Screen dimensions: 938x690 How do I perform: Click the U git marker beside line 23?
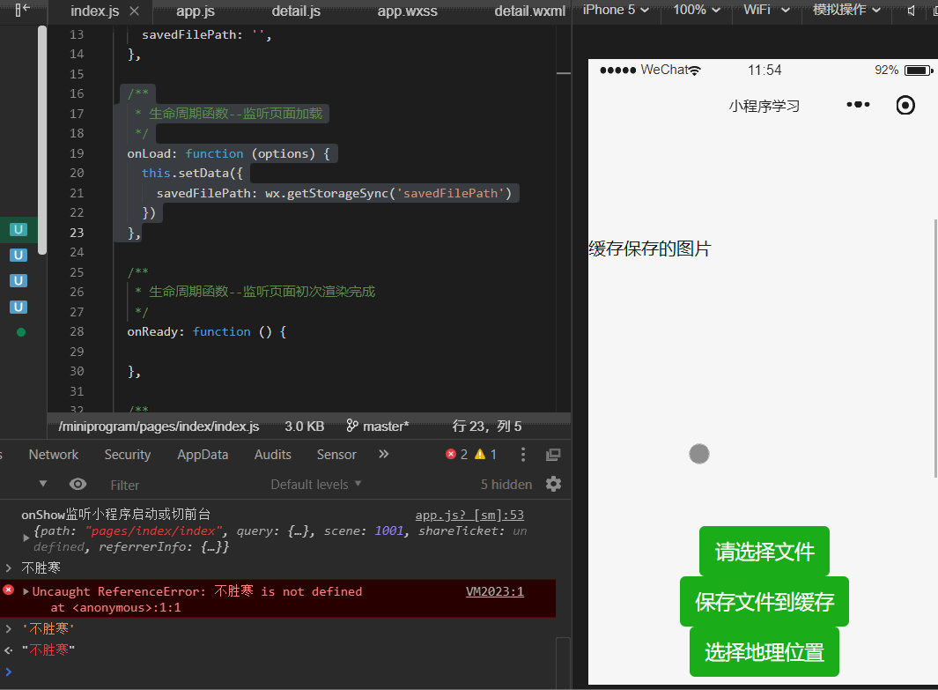[x=18, y=229]
